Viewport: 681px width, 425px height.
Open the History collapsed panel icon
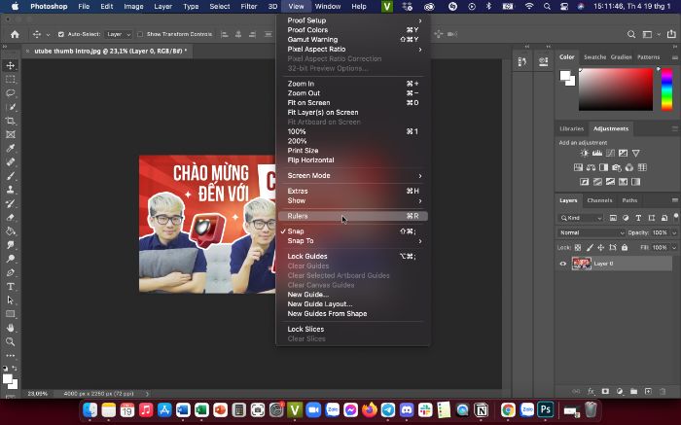(522, 62)
